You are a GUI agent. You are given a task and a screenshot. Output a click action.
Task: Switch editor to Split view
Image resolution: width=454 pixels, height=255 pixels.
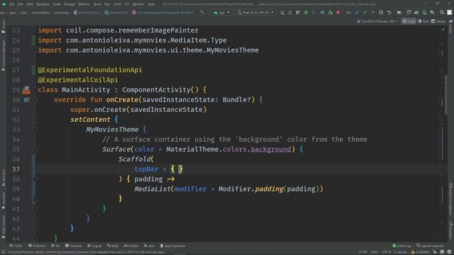coord(423,21)
